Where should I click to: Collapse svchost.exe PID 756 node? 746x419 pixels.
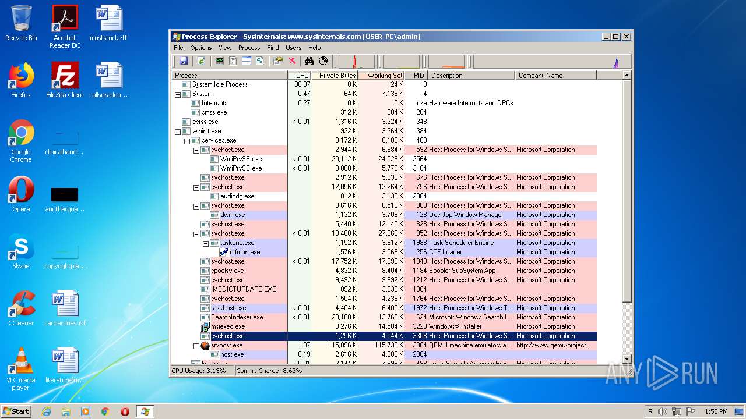coord(196,187)
